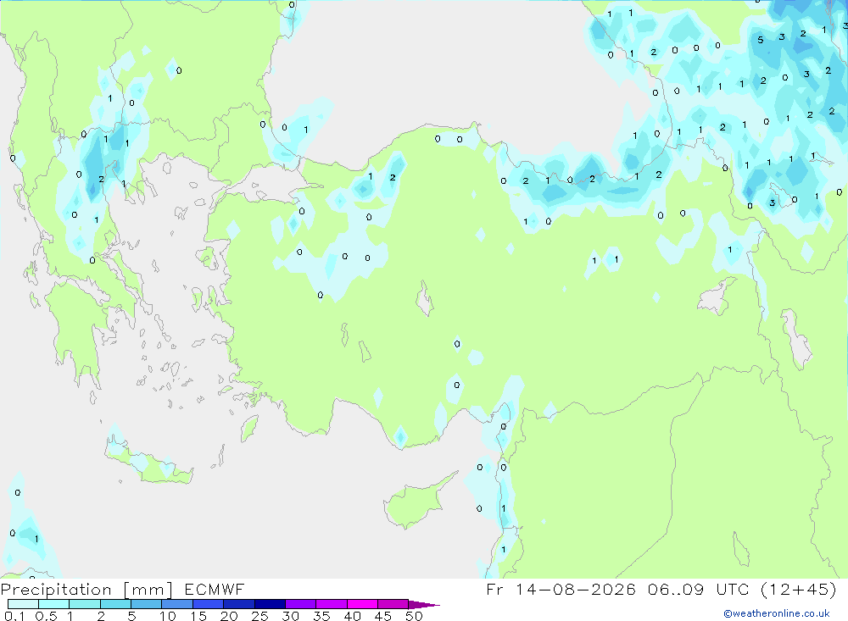
Task: Click the "35" legend scale label
Action: [321, 616]
